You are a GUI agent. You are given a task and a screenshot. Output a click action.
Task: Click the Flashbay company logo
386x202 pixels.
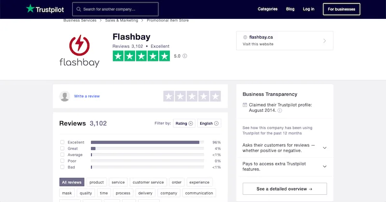pyautogui.click(x=79, y=51)
